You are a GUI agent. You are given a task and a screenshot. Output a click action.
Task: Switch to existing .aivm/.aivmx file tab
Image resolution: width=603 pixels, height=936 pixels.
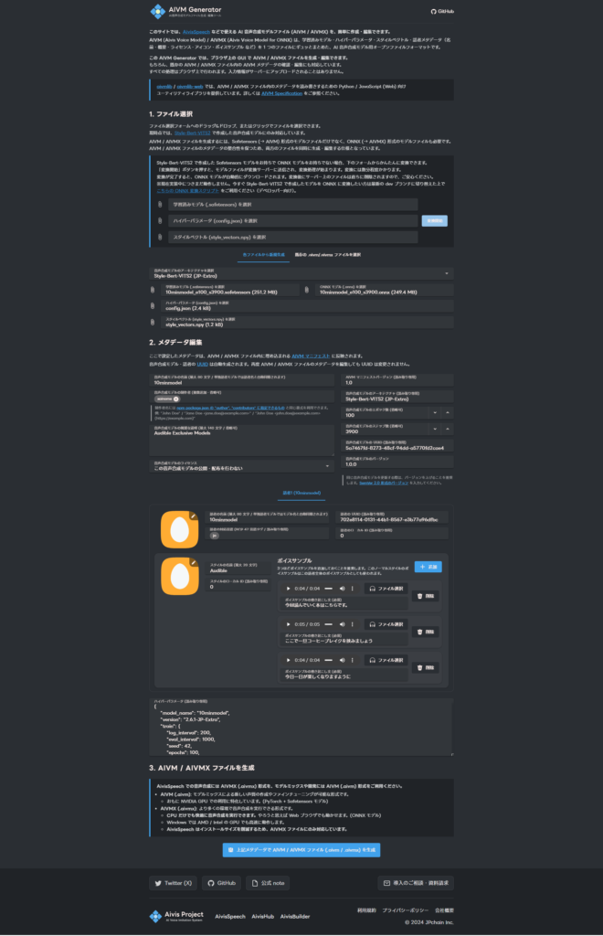pyautogui.click(x=327, y=255)
